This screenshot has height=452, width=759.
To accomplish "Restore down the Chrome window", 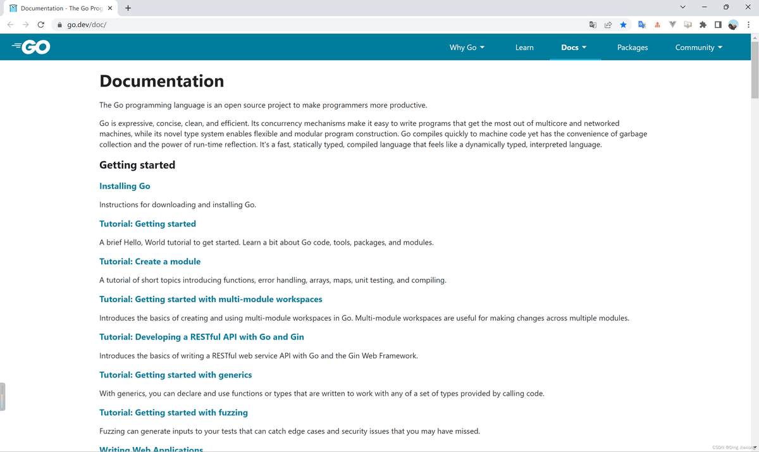I will [x=726, y=7].
